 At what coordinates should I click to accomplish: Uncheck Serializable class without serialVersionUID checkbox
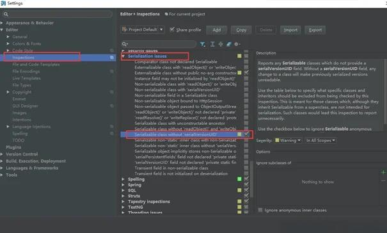[246, 134]
